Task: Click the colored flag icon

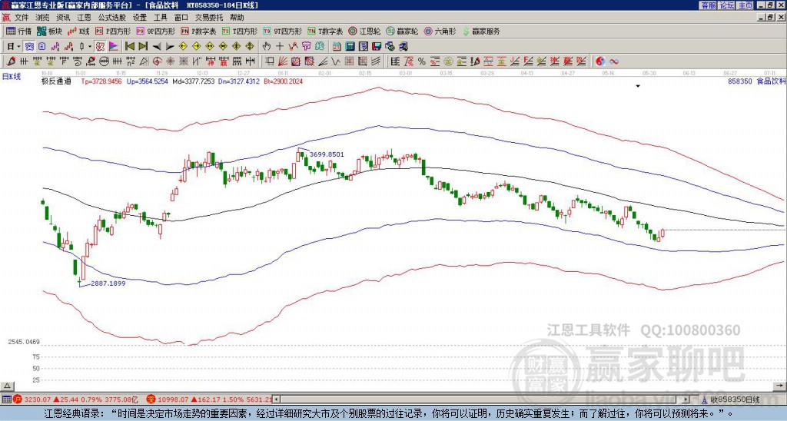Action: (x=114, y=47)
